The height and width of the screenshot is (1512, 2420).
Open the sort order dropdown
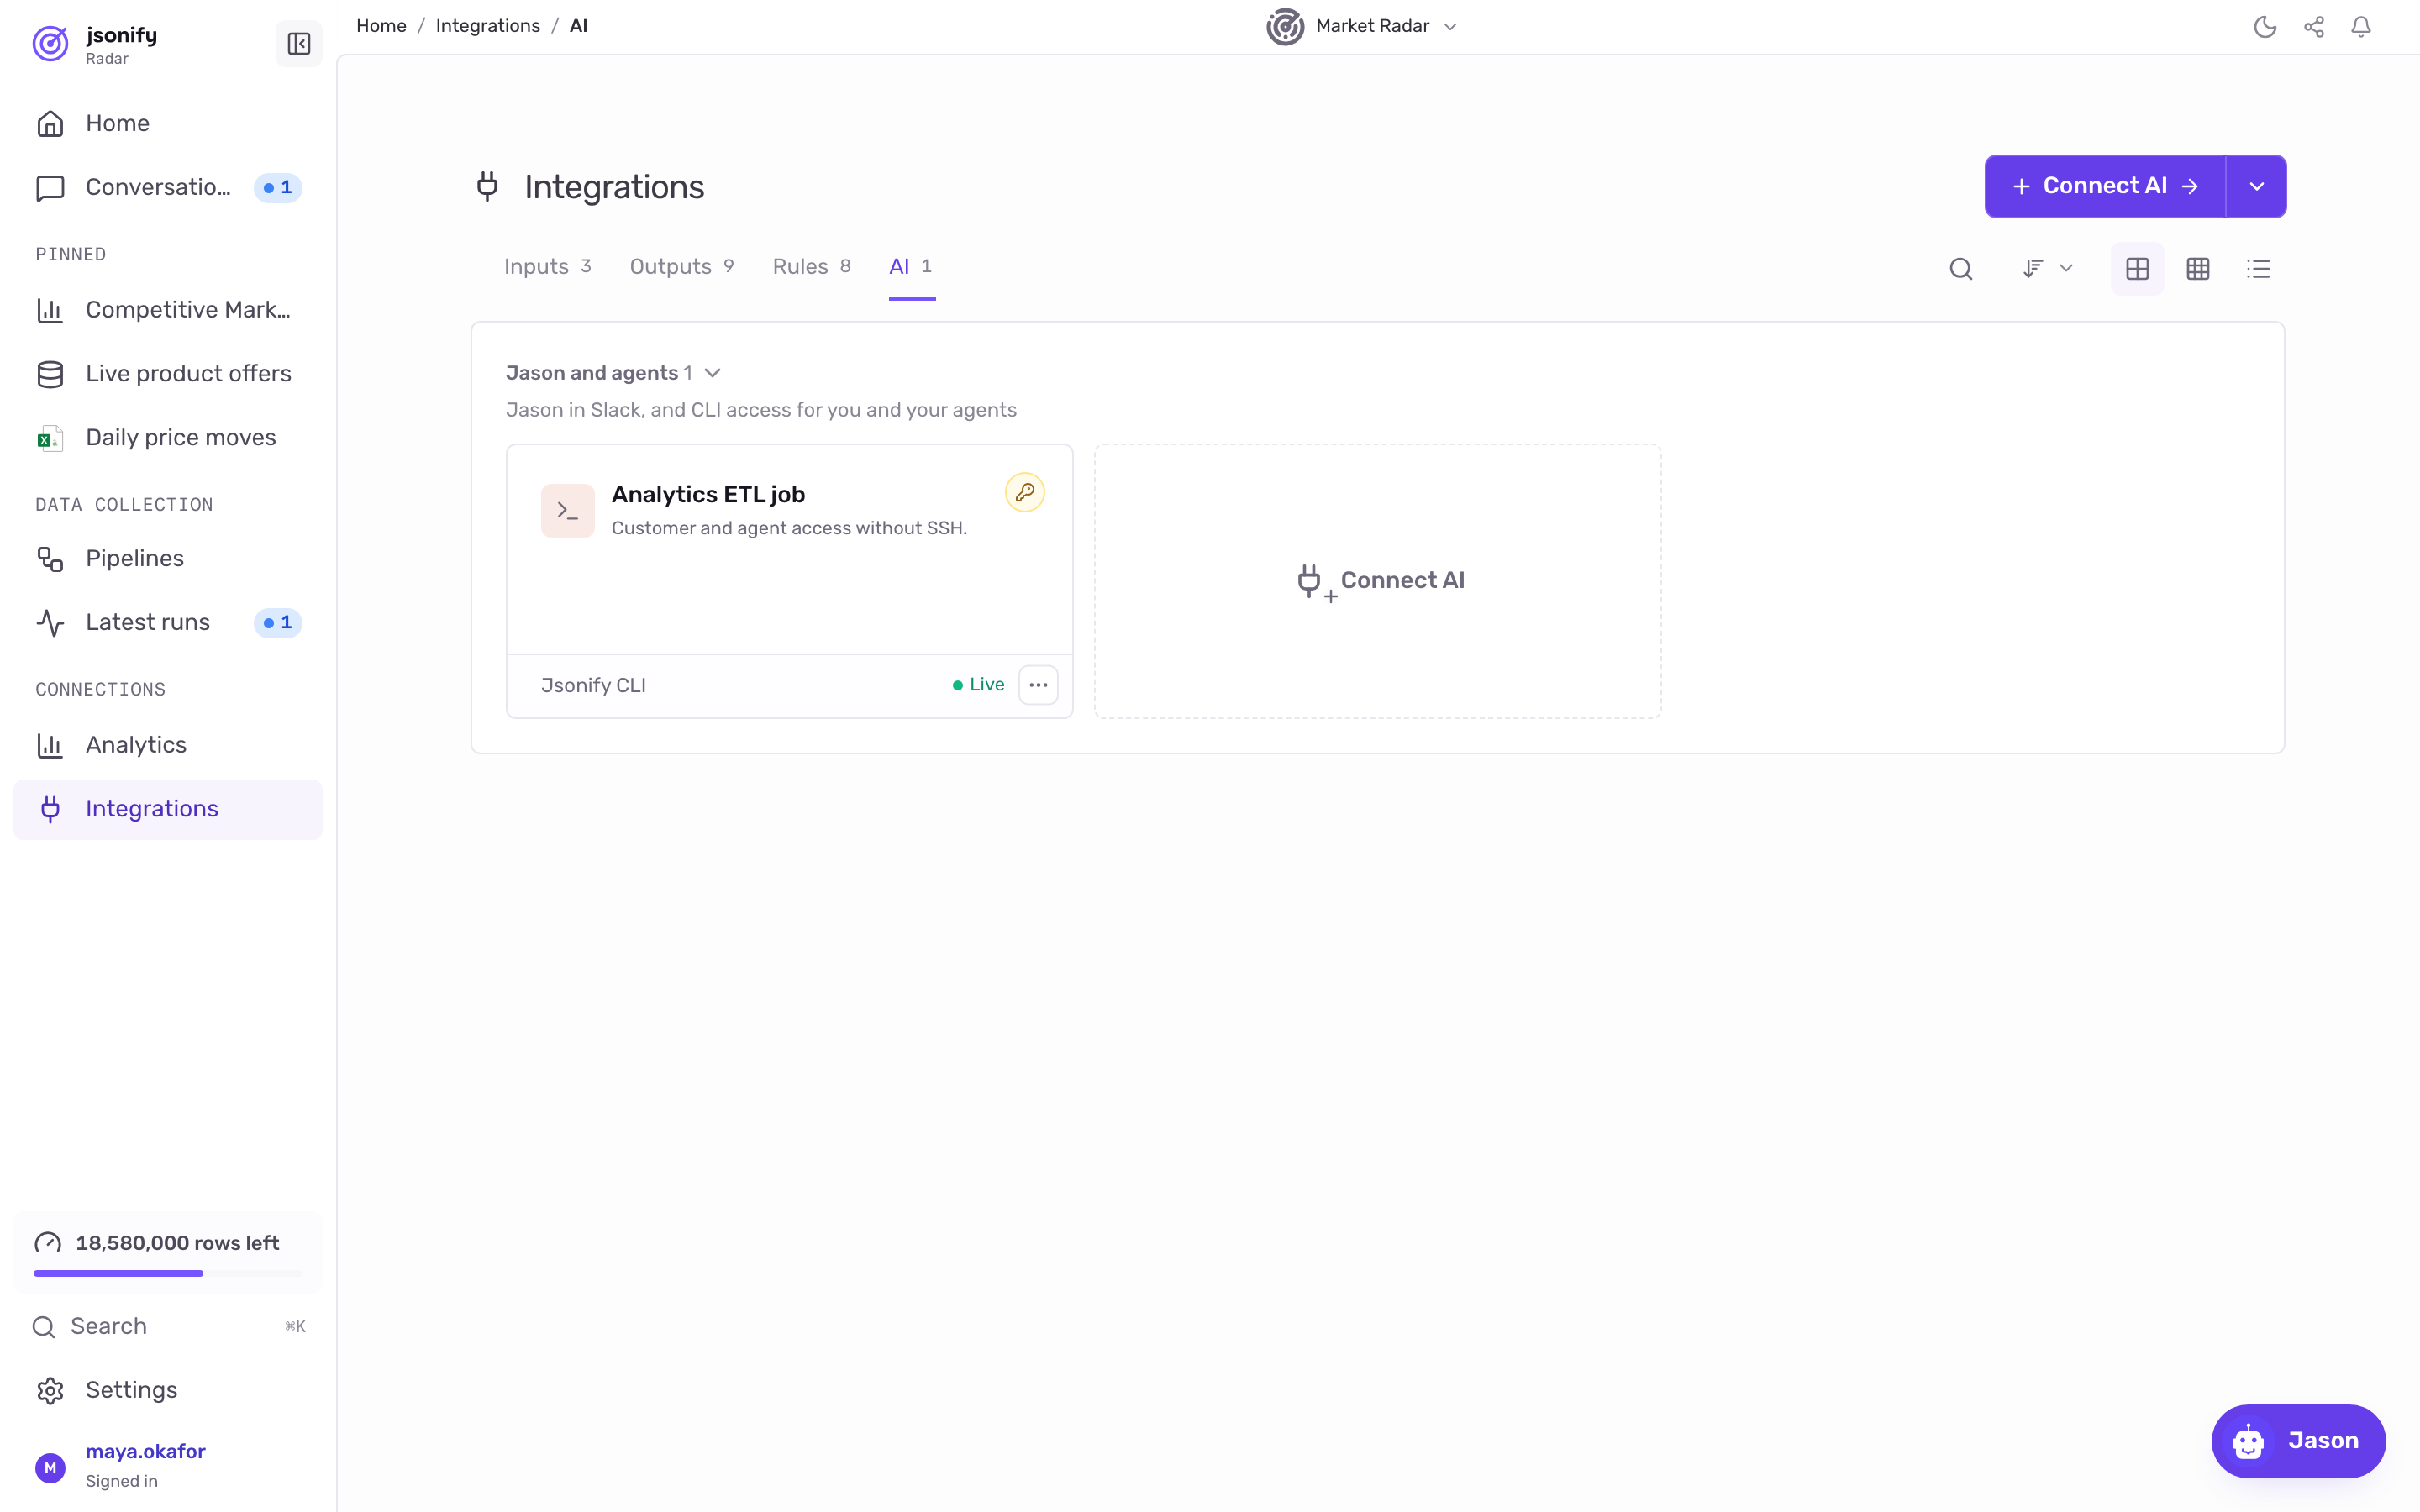(x=2047, y=269)
